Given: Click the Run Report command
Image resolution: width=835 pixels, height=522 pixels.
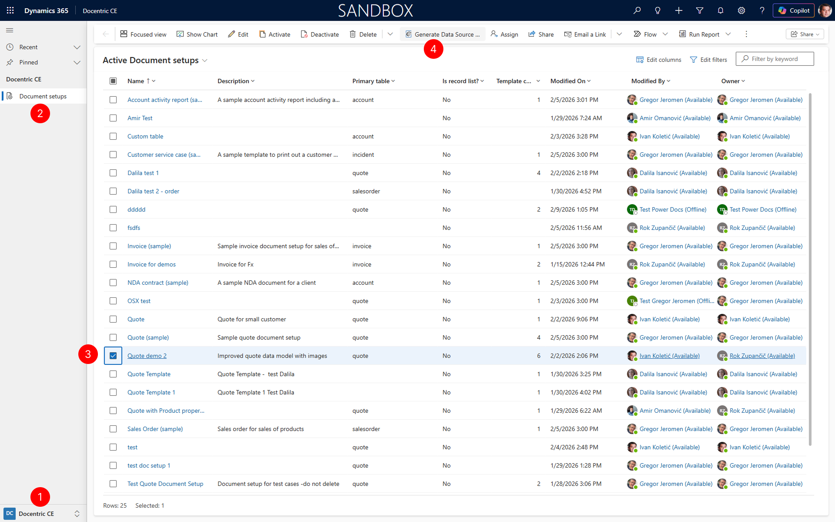Looking at the screenshot, I should (x=699, y=34).
